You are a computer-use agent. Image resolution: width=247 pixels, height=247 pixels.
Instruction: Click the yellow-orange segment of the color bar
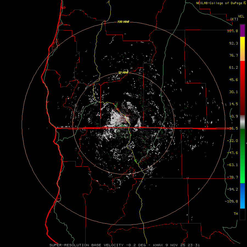(242, 49)
